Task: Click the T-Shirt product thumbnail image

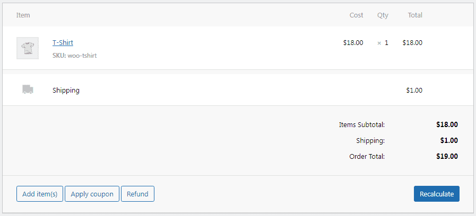Action: tap(27, 48)
